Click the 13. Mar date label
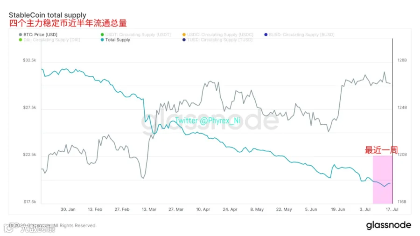 (x=149, y=209)
